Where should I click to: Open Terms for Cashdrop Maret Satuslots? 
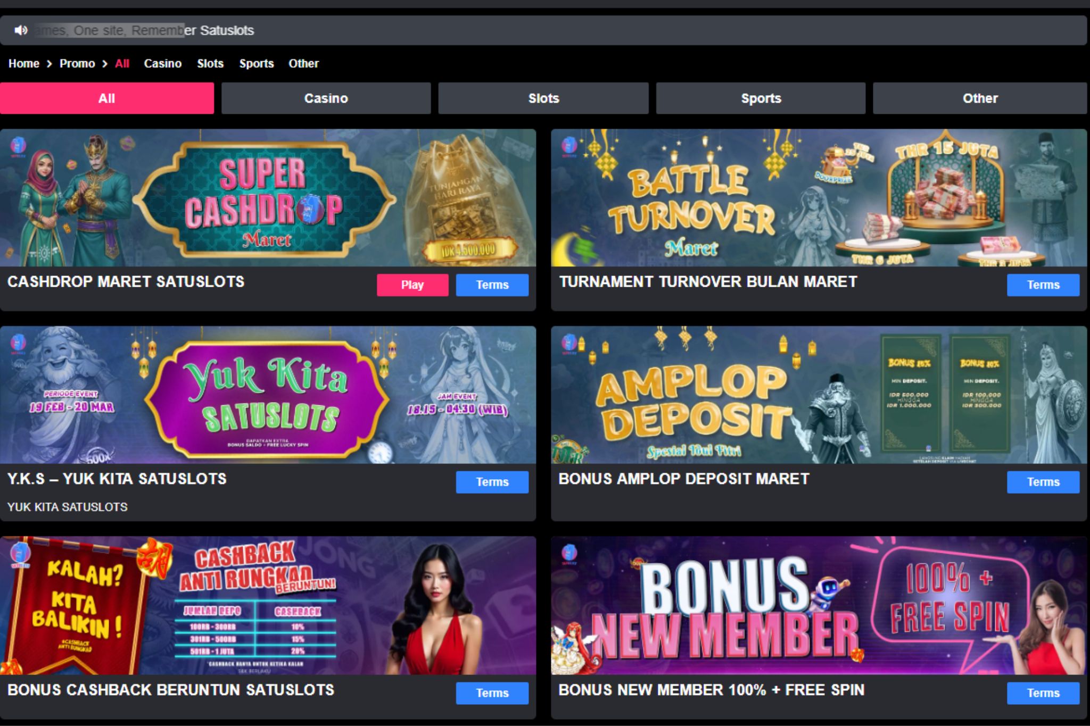[492, 285]
